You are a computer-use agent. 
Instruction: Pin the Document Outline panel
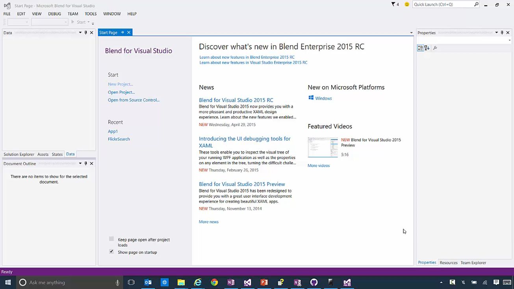[86, 163]
